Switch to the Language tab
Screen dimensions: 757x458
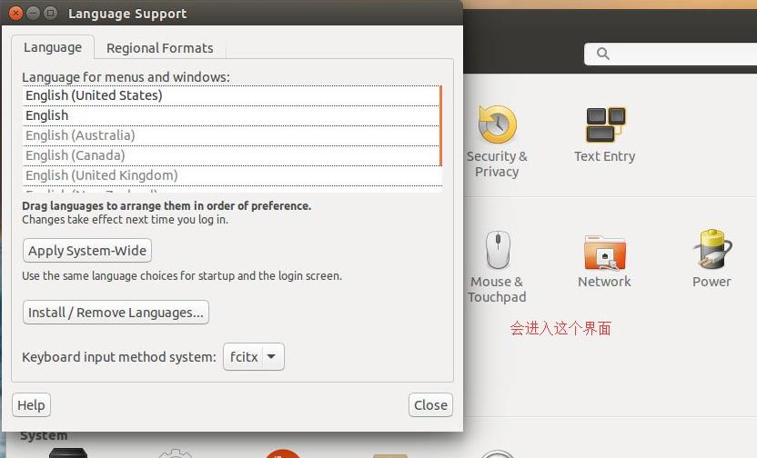pos(52,47)
